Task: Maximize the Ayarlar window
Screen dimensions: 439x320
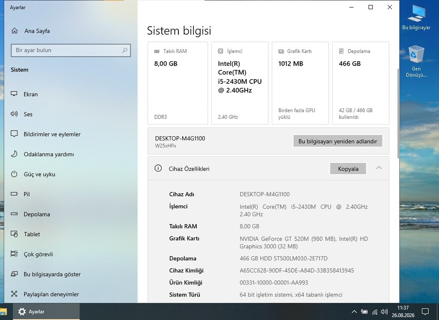Action: pyautogui.click(x=370, y=7)
